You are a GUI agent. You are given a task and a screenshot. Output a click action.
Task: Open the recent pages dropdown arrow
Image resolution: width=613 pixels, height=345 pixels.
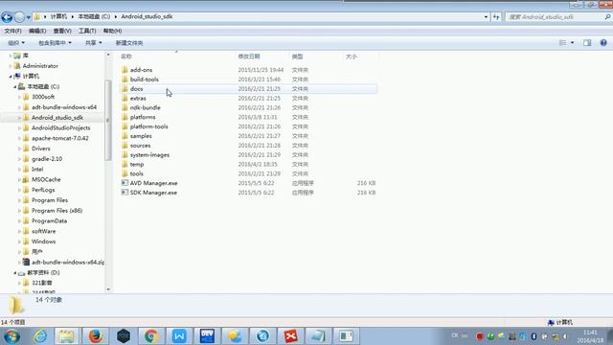point(29,17)
